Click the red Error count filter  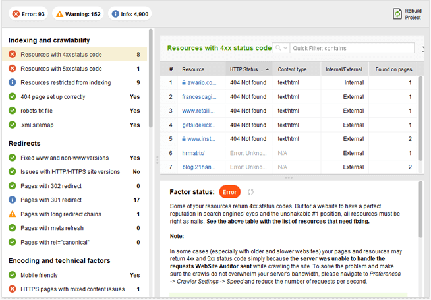[28, 14]
